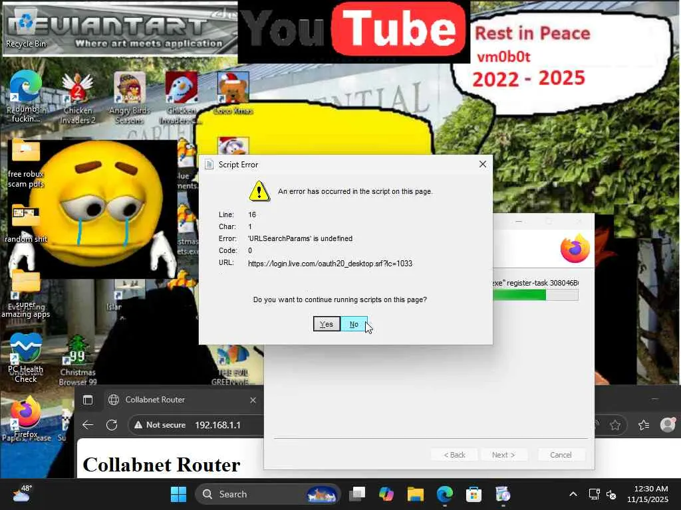Open the Edge profile avatar
The height and width of the screenshot is (510, 681).
click(x=668, y=425)
